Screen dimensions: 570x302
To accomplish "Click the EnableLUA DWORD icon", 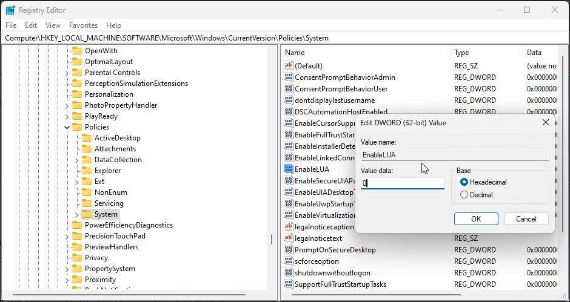I will (x=288, y=169).
